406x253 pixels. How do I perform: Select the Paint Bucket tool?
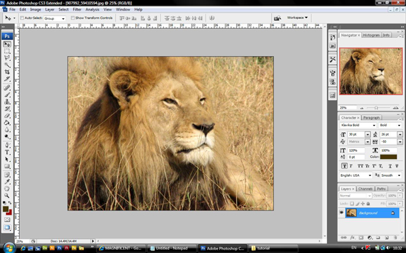click(7, 123)
